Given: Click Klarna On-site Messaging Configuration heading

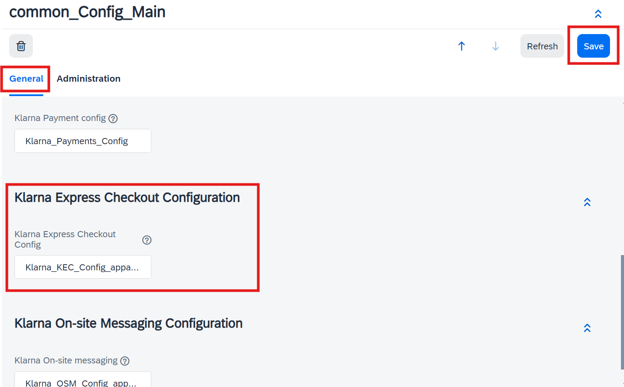Looking at the screenshot, I should point(129,323).
